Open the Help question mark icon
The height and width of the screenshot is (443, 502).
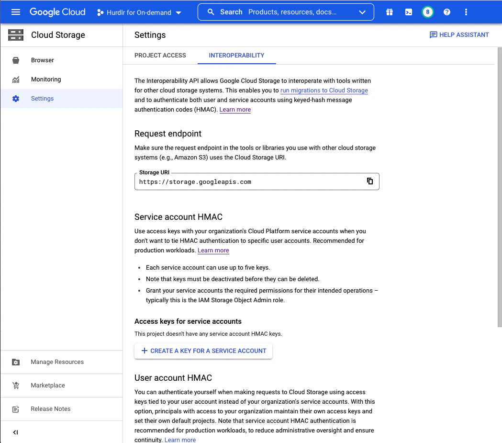point(447,12)
